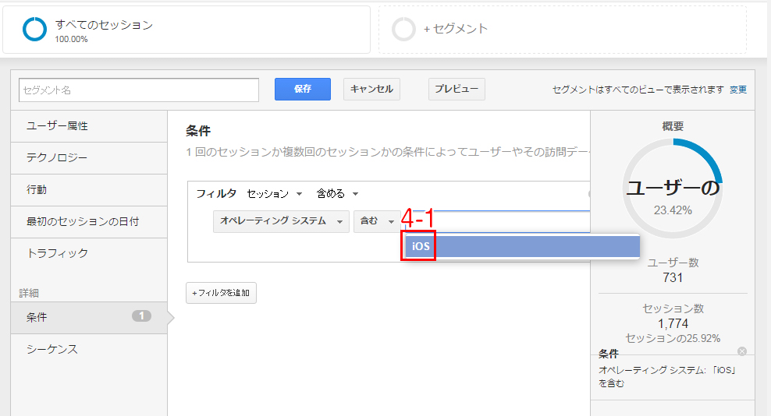
Task: Select the iOS suggestion
Action: (522, 246)
